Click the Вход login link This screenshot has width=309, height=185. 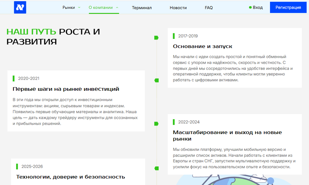point(258,8)
